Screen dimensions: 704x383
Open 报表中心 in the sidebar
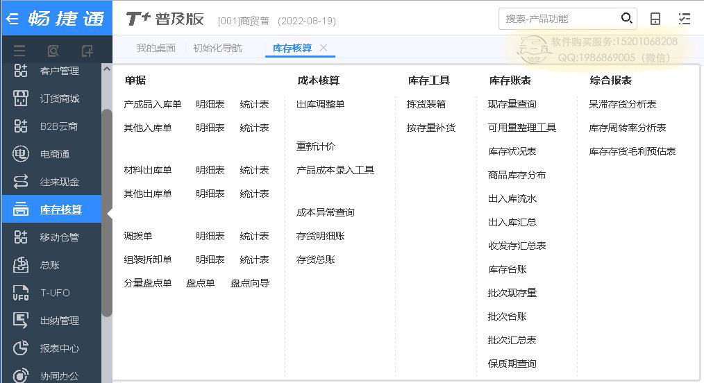coord(60,348)
